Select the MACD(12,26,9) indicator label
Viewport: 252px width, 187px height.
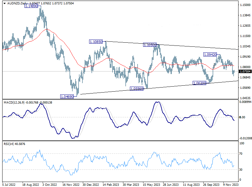pos(14,103)
